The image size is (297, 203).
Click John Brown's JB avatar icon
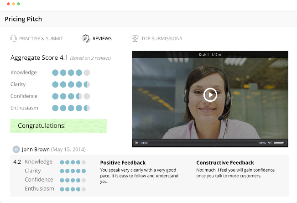pos(16,150)
